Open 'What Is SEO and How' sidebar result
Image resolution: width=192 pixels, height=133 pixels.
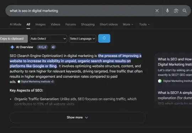tap(175, 62)
